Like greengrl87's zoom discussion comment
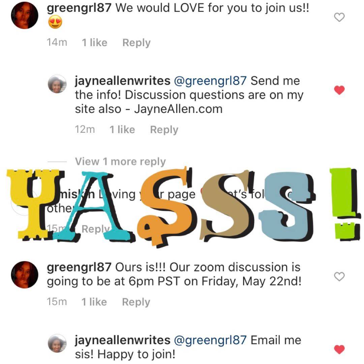 click(339, 276)
